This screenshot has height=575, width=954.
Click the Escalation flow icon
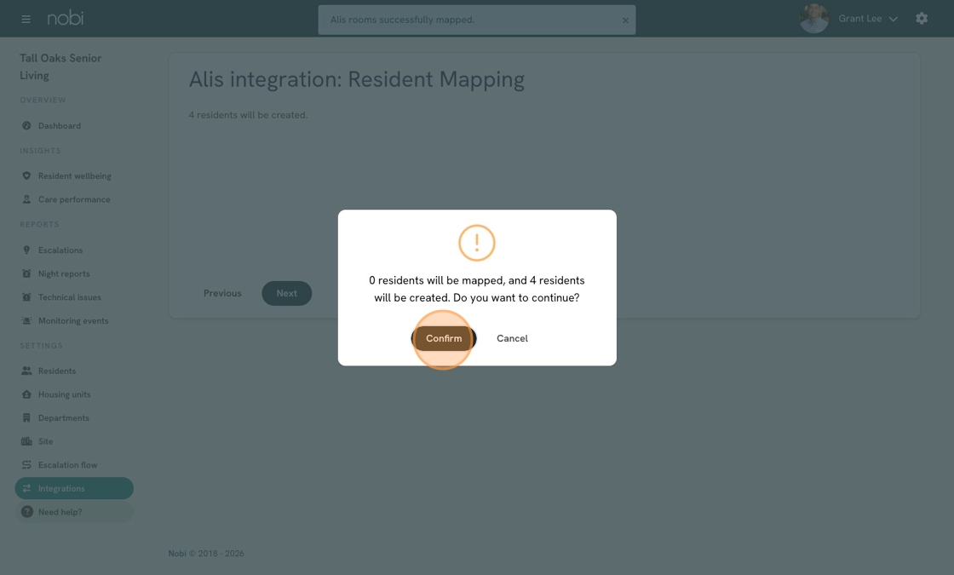coord(26,465)
